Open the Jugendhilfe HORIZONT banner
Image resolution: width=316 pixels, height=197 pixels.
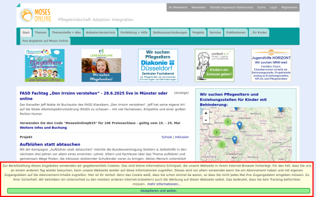tap(271, 65)
